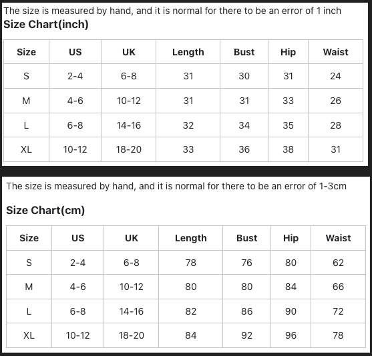
Task: Click the Size Chart(inch) heading
Action: point(46,25)
